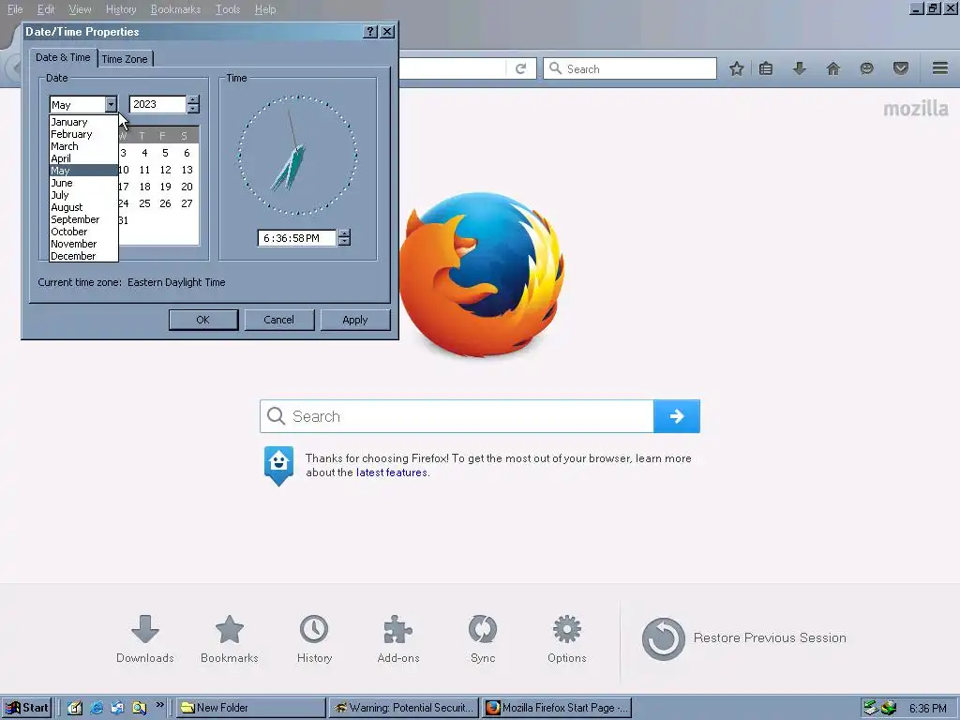Launch Internet Explorer from quick launch
The width and height of the screenshot is (960, 720).
click(97, 708)
